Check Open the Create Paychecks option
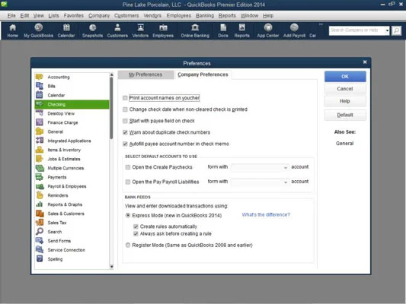The height and width of the screenshot is (304, 406). [x=128, y=167]
